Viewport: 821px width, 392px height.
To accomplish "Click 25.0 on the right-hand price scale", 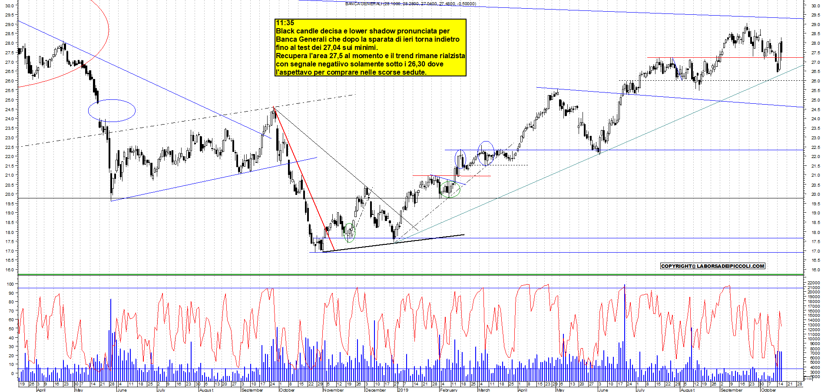I will point(815,100).
